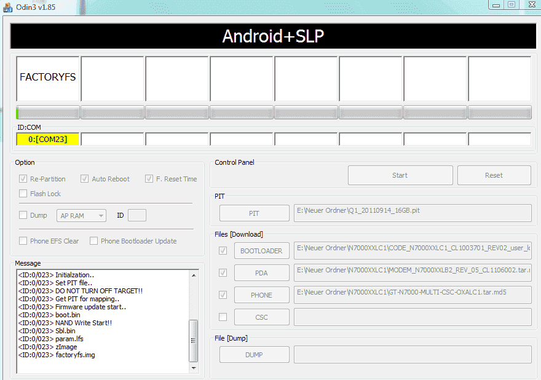Select the 'zImage' log line
Viewport: 541px width, 380px height.
click(x=47, y=347)
